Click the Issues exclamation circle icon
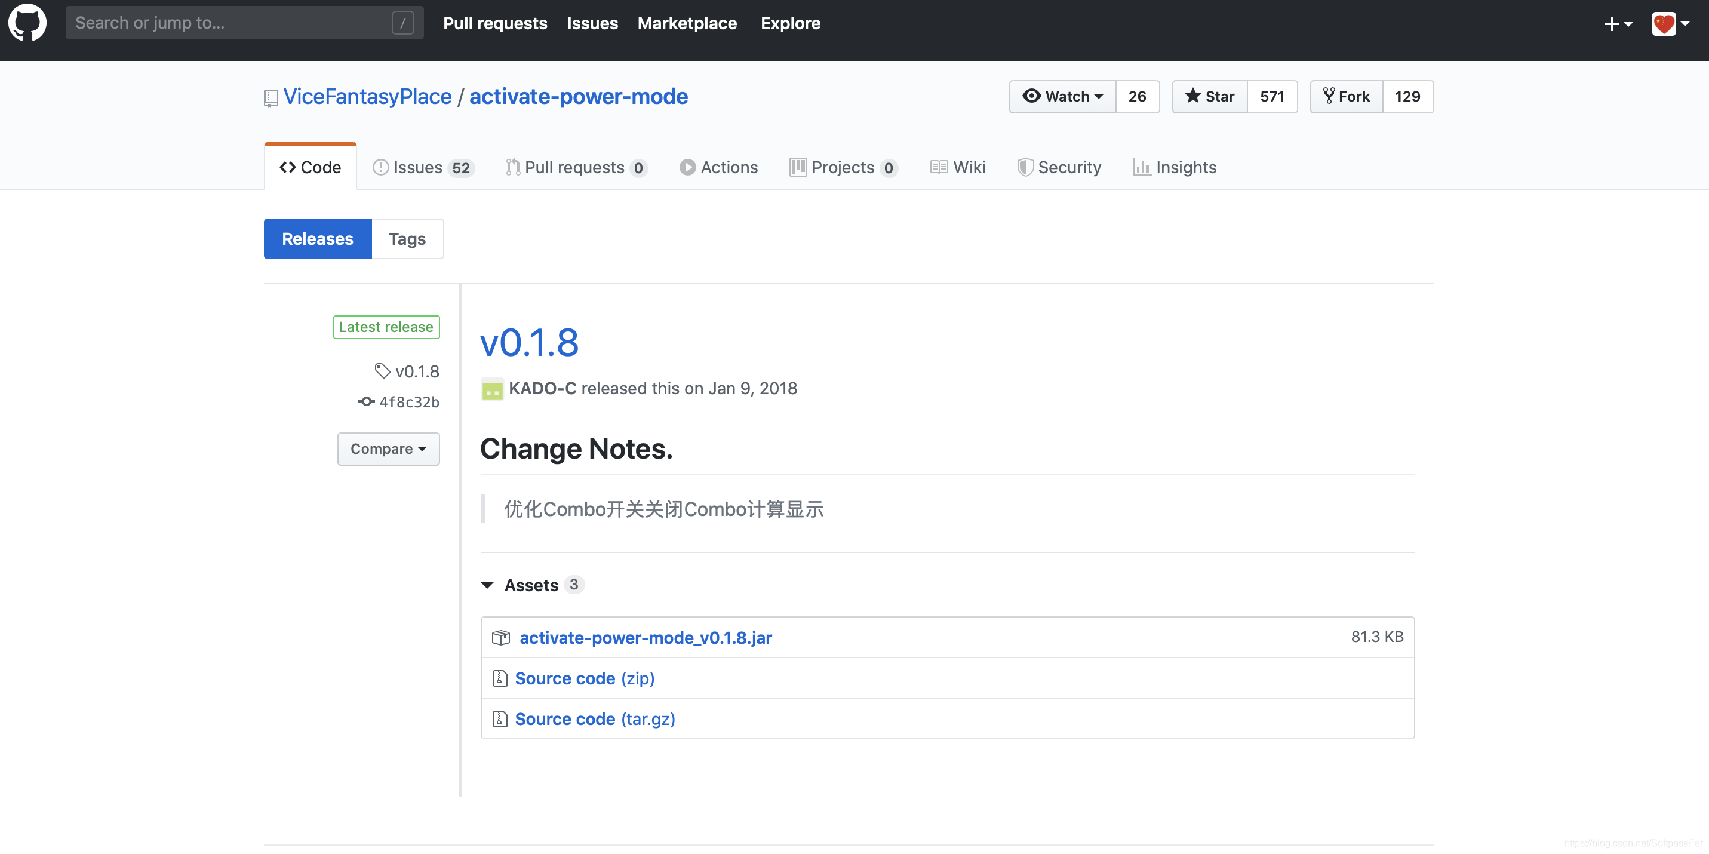The width and height of the screenshot is (1709, 854). [380, 167]
